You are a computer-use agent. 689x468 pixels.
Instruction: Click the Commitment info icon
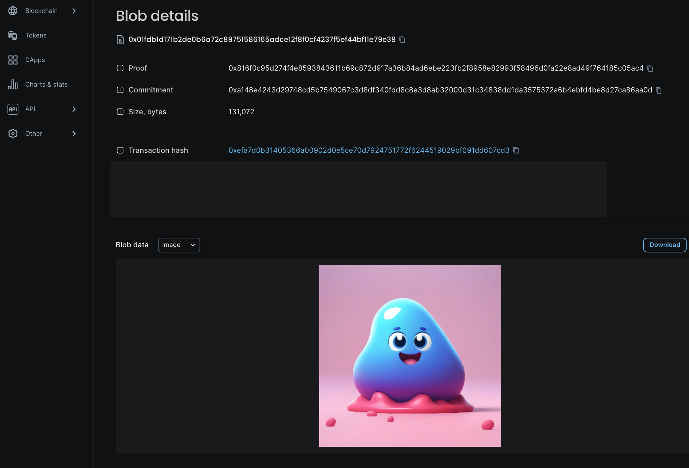pos(120,90)
